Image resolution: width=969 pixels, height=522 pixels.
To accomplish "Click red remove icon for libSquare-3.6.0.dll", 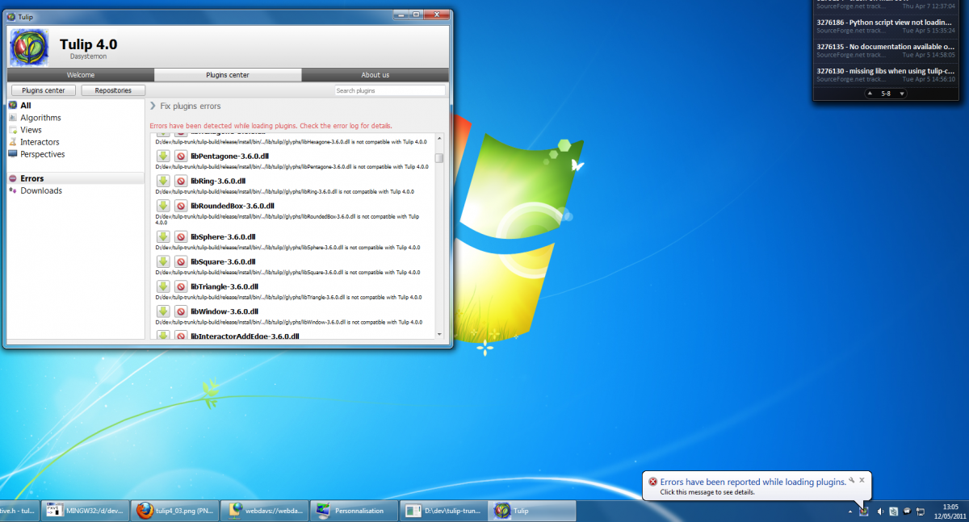I will coord(181,261).
